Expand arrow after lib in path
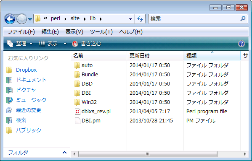The image size is (252, 161). (101, 19)
